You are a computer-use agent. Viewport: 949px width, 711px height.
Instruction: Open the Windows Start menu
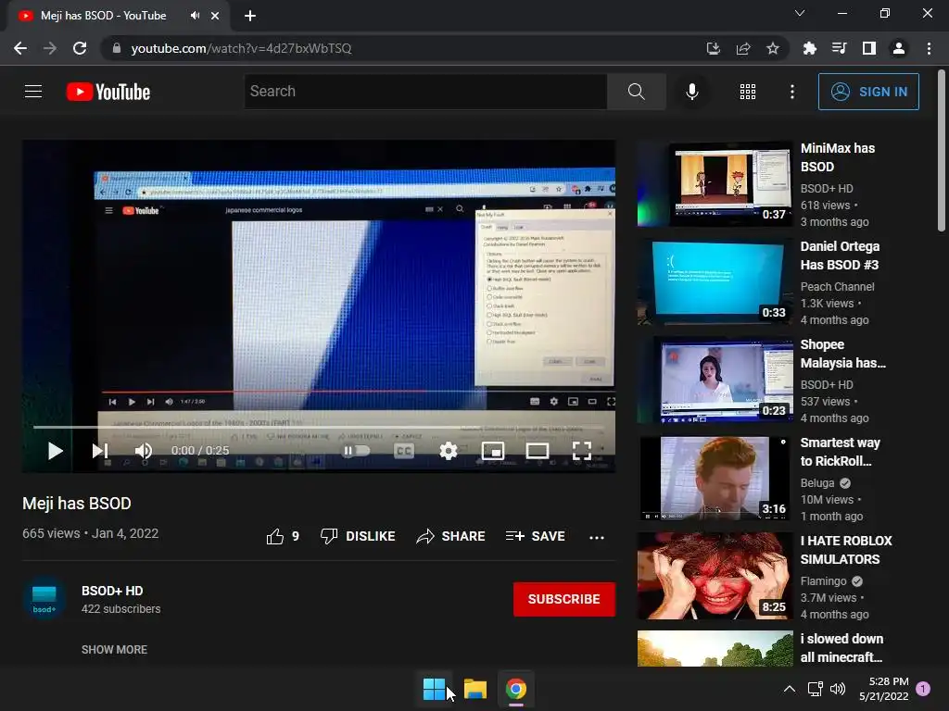pos(434,689)
